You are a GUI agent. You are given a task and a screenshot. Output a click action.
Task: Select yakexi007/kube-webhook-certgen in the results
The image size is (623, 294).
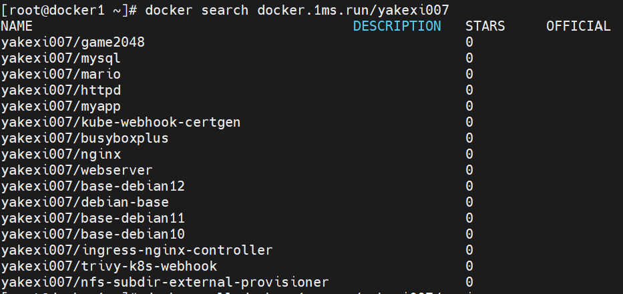pos(121,122)
